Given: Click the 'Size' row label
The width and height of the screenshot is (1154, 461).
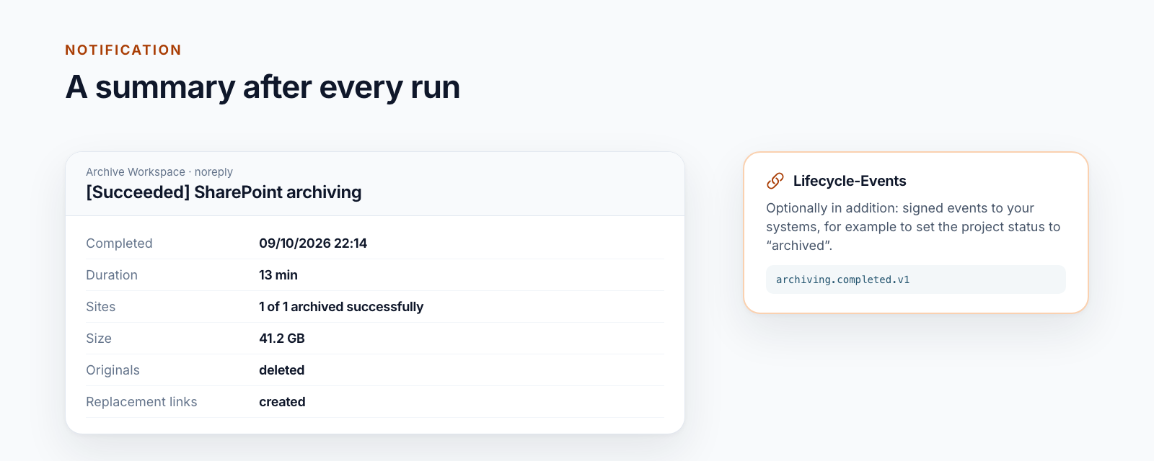Looking at the screenshot, I should (x=99, y=339).
